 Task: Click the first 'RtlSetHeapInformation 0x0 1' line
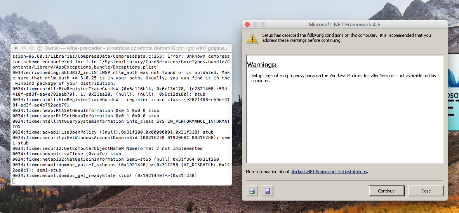click(86, 111)
